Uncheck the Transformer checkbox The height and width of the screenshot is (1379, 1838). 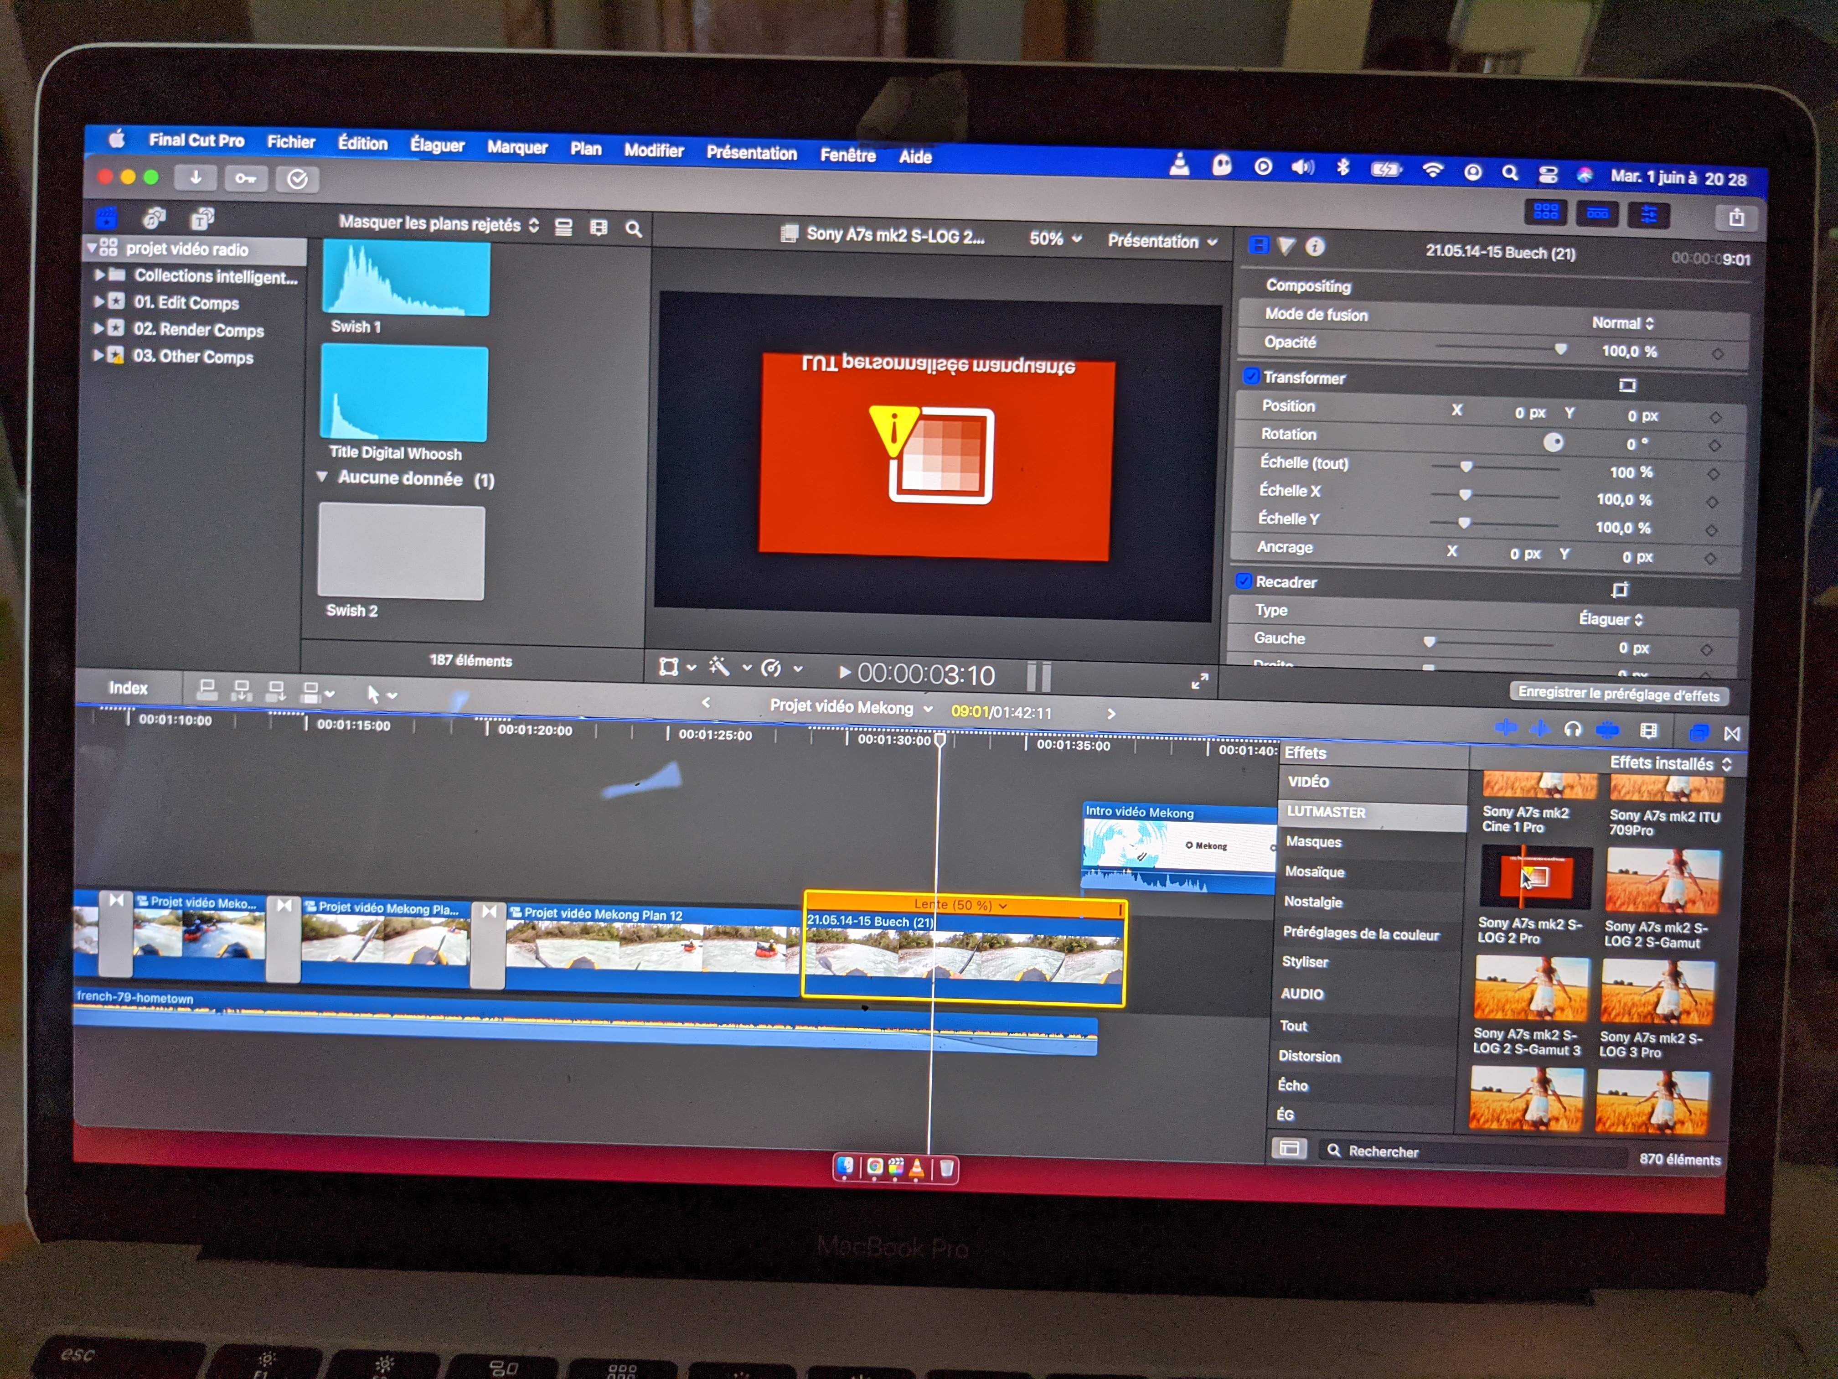click(1251, 377)
